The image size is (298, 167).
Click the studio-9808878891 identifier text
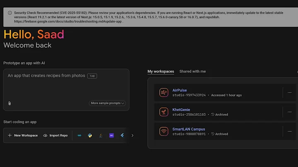click(189, 134)
